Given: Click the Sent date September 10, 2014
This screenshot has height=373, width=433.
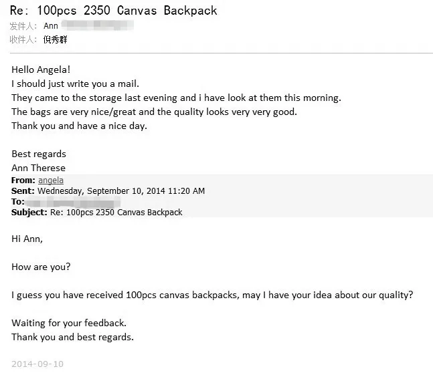Looking at the screenshot, I should (121, 191).
